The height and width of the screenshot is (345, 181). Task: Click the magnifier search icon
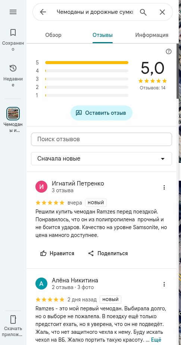pyautogui.click(x=143, y=12)
